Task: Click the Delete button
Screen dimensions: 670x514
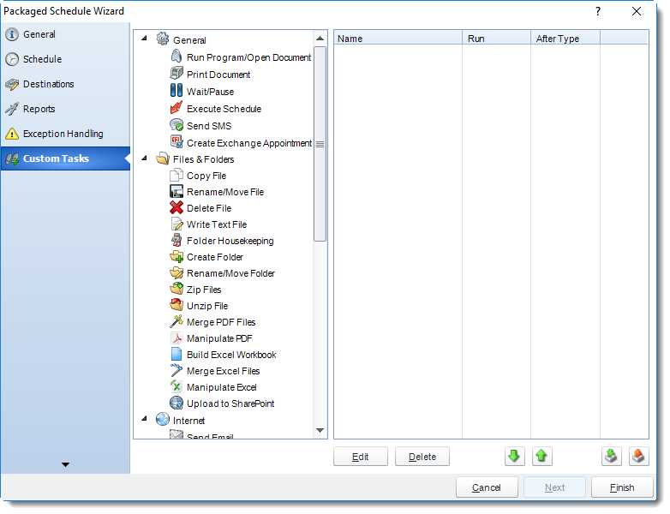Action: (x=422, y=457)
